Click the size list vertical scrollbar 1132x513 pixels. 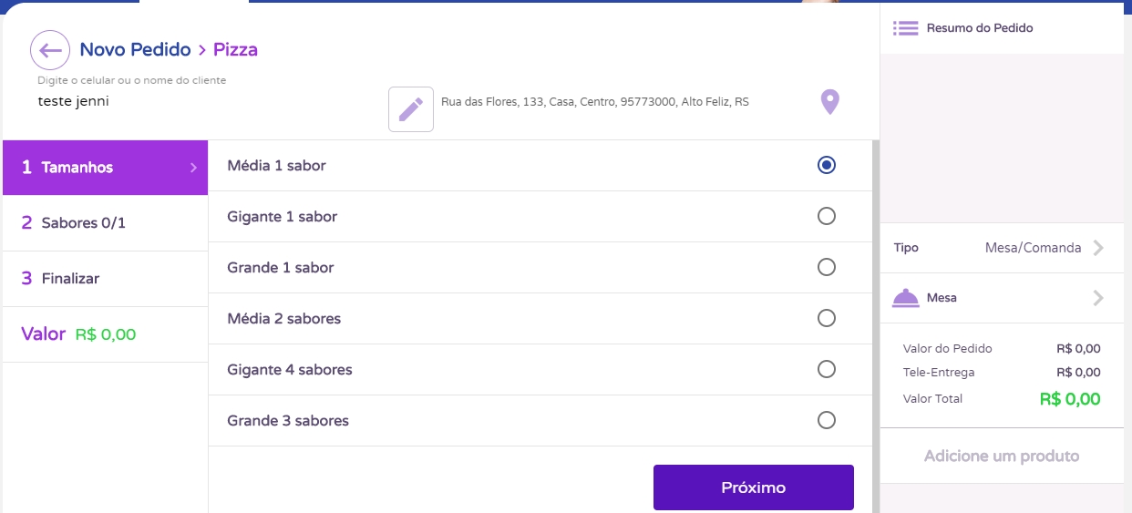click(876, 319)
